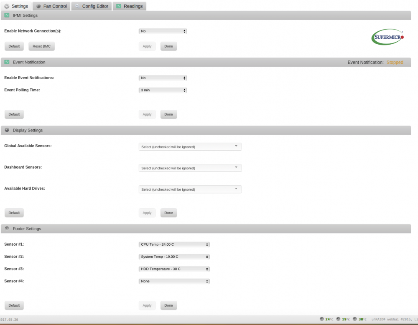Click the fan icon on Fan Control tab
418x325 pixels.
pos(38,6)
